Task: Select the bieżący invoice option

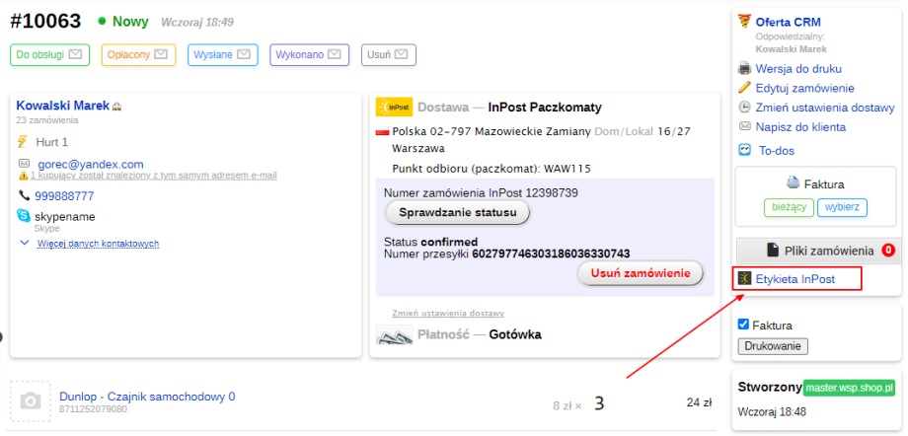Action: click(789, 207)
